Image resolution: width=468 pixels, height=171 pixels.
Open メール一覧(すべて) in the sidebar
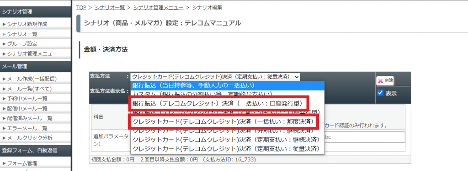coord(30,89)
